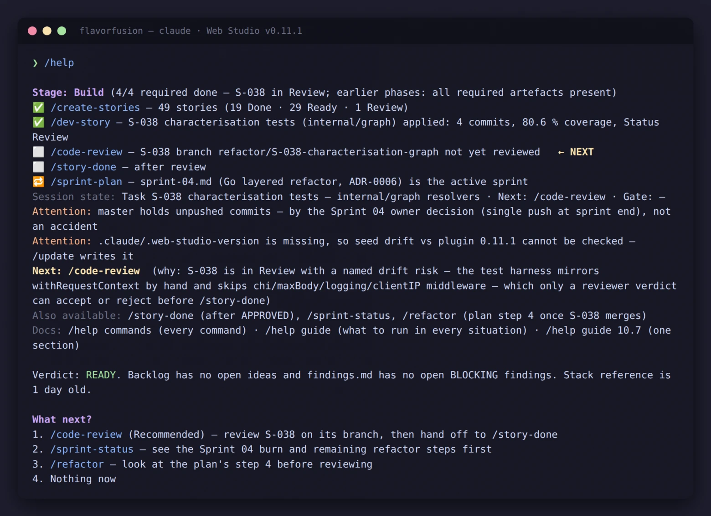Click the bold 'Build' stage name
The width and height of the screenshot is (711, 516).
89,93
